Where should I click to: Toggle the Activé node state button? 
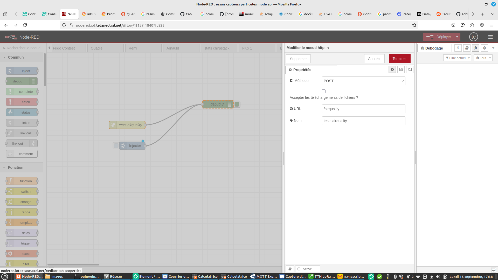(307, 269)
